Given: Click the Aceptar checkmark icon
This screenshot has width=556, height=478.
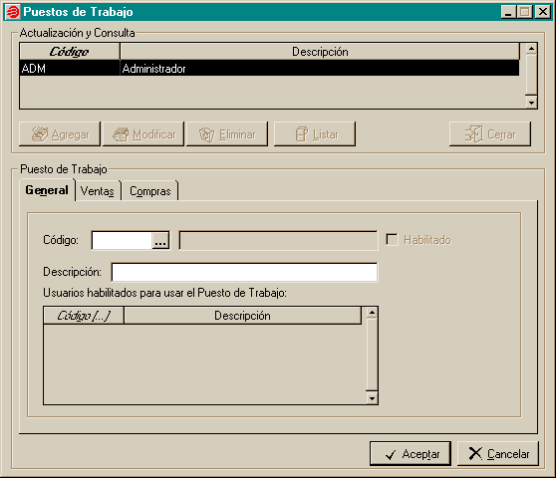Looking at the screenshot, I should pos(391,455).
